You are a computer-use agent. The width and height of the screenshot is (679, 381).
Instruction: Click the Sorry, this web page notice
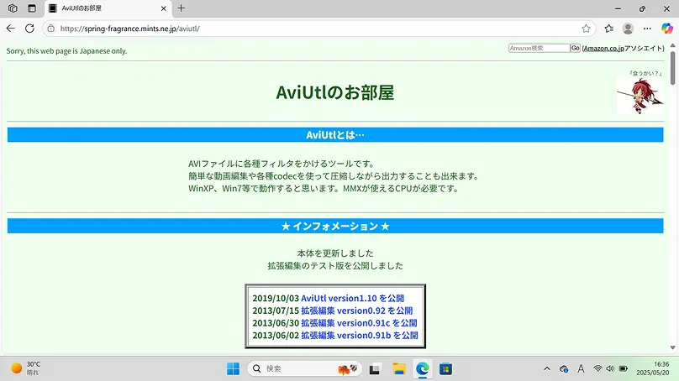pos(66,51)
